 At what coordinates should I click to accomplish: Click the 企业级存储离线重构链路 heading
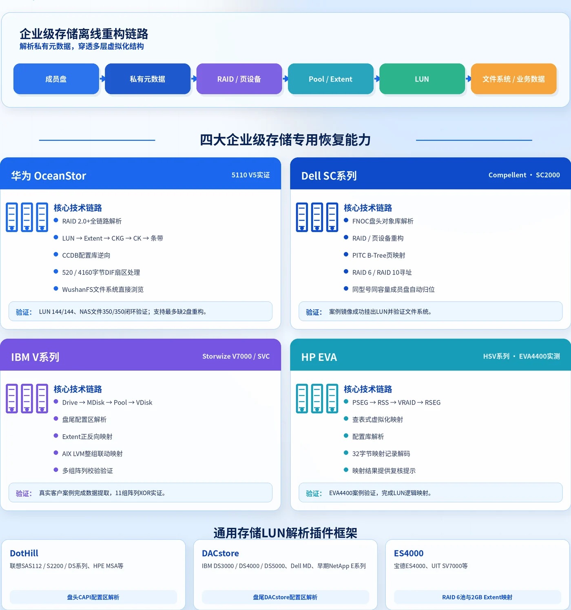pyautogui.click(x=84, y=33)
